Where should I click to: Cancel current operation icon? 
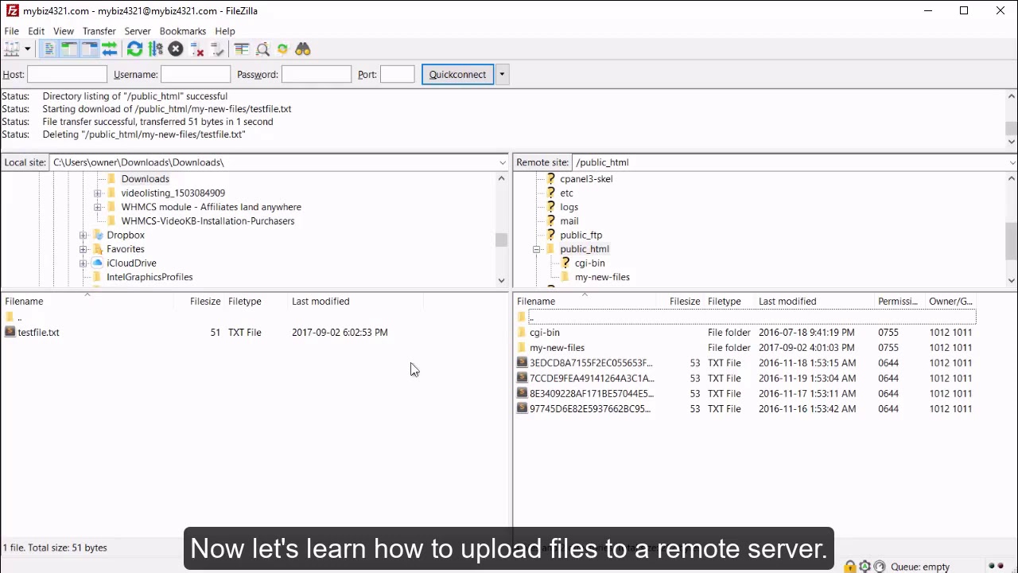(176, 49)
